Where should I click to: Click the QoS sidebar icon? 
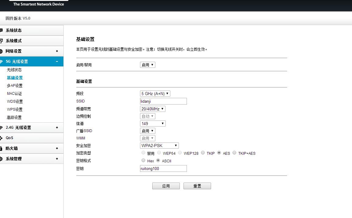point(2,138)
